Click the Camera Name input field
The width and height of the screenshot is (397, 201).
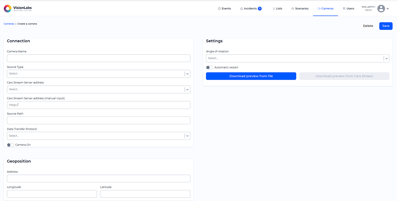98,58
